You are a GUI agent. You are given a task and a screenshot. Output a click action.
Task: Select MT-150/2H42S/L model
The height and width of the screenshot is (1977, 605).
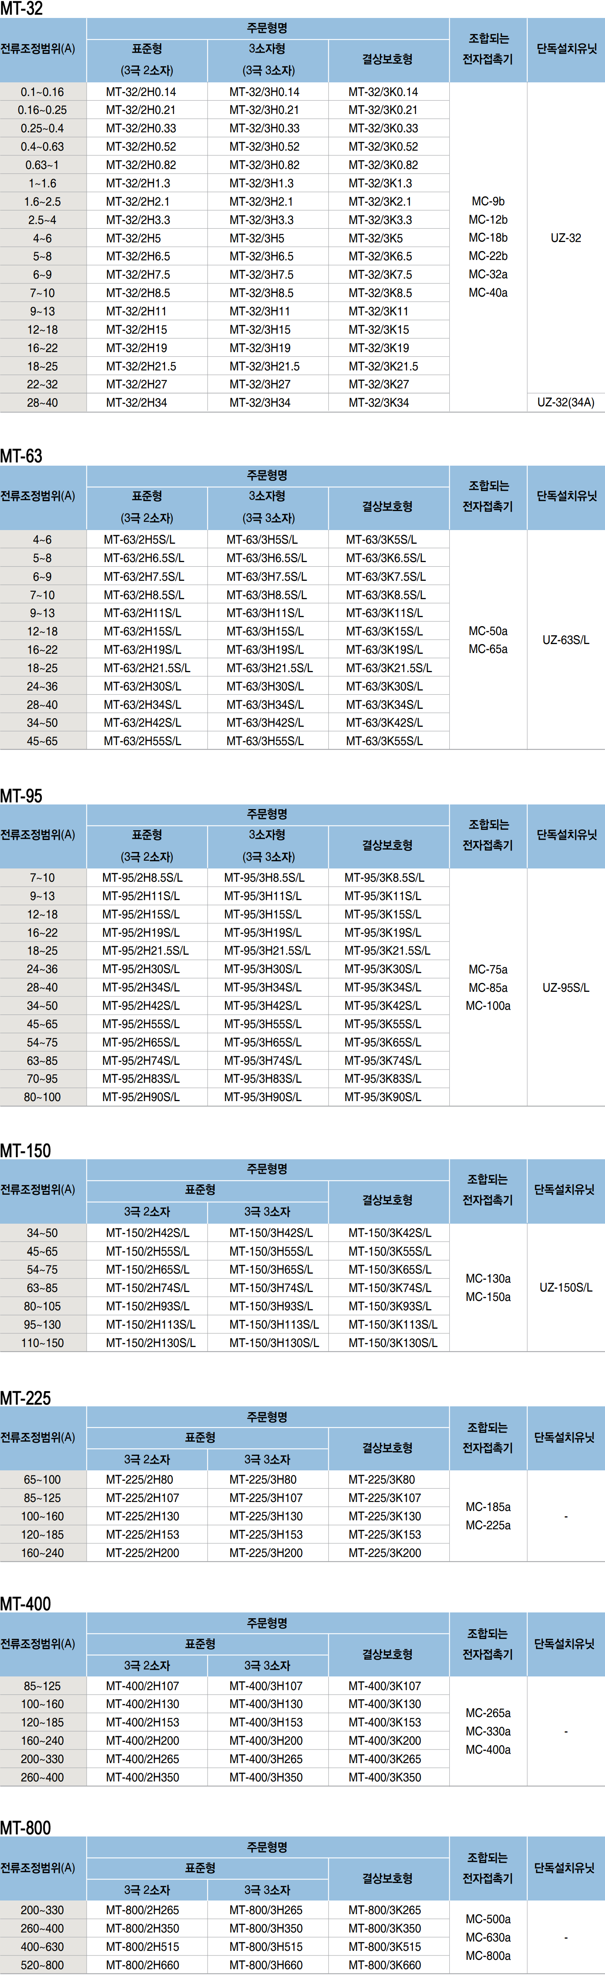pos(148,1233)
